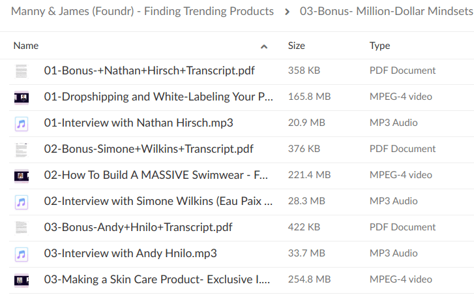Click the PDF icon for 02-Bonus-Simone+Wilkins+Transcript.pdf
Image resolution: width=474 pixels, height=295 pixels.
[x=22, y=149]
